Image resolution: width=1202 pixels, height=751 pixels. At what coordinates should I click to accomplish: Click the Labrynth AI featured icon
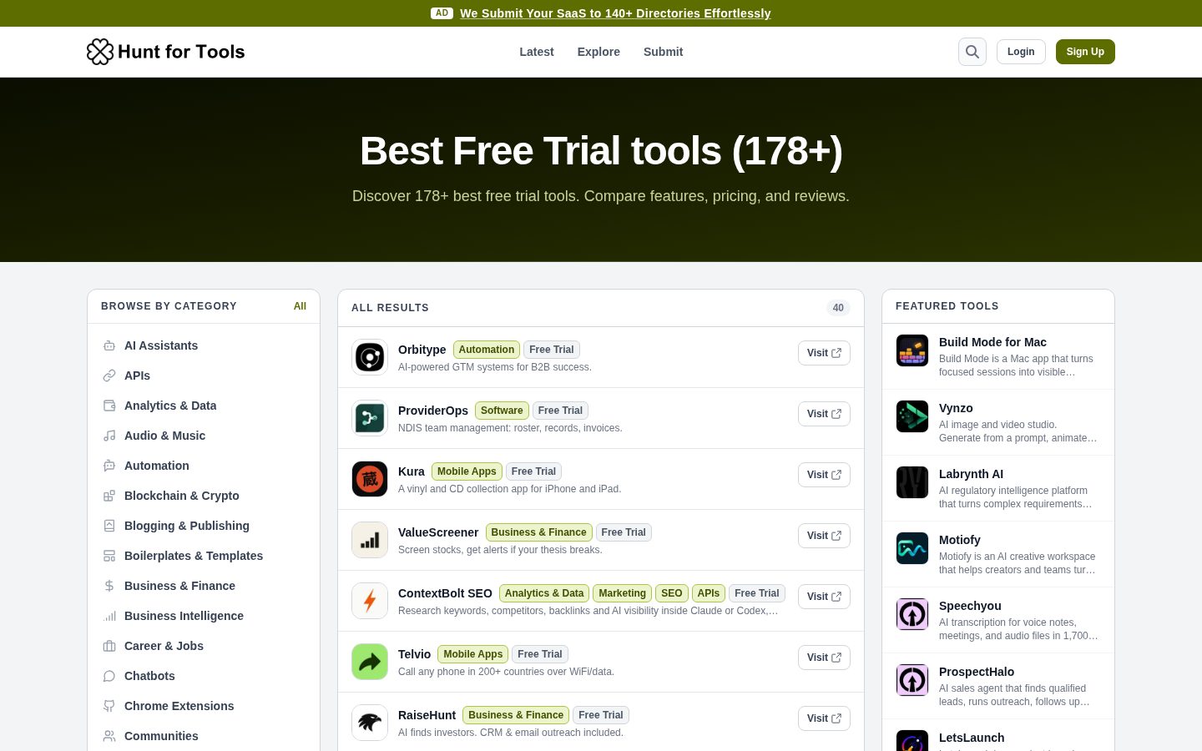(912, 482)
